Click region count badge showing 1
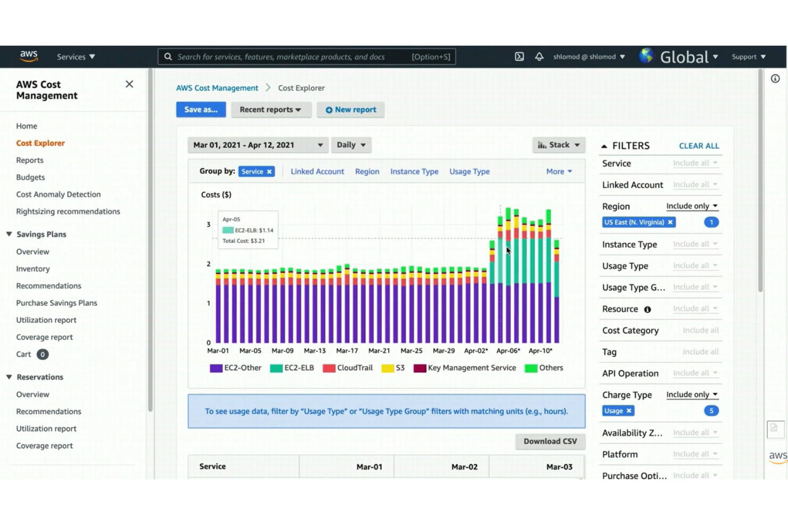The height and width of the screenshot is (525, 788). coord(711,222)
